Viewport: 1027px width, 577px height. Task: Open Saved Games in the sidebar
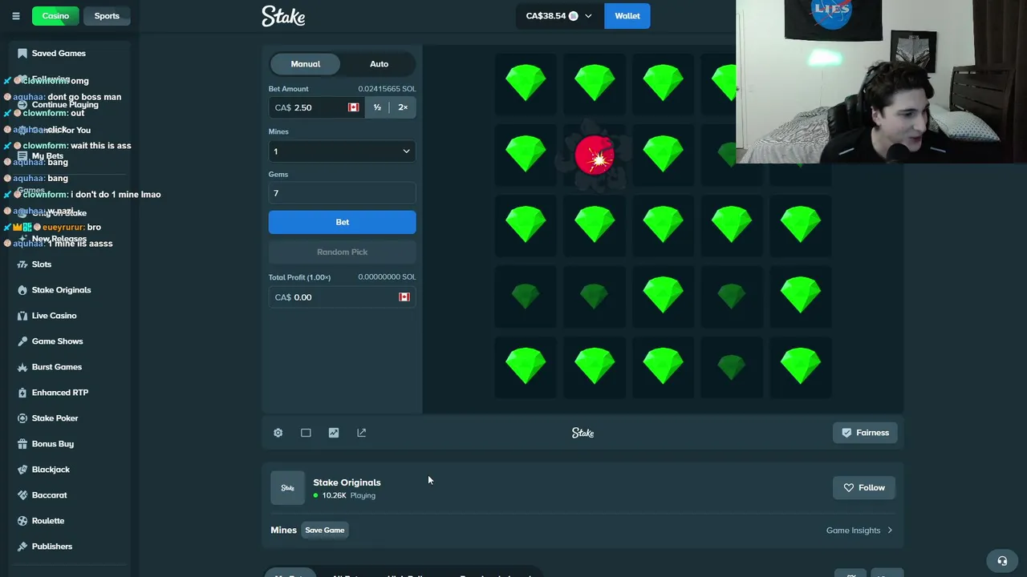coord(59,53)
